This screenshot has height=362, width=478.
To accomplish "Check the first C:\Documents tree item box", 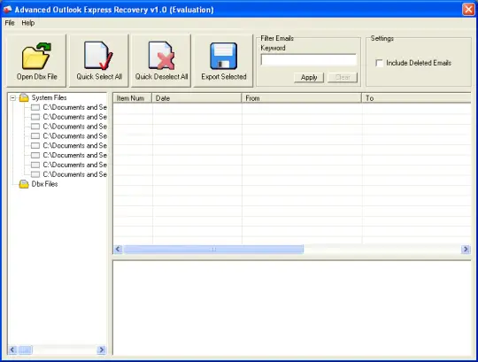I will pyautogui.click(x=35, y=108).
